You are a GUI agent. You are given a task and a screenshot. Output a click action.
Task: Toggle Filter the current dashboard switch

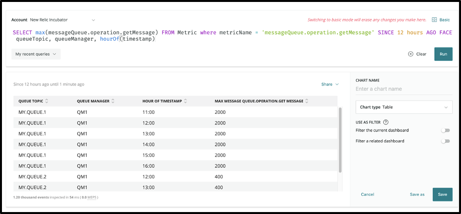(x=445, y=130)
